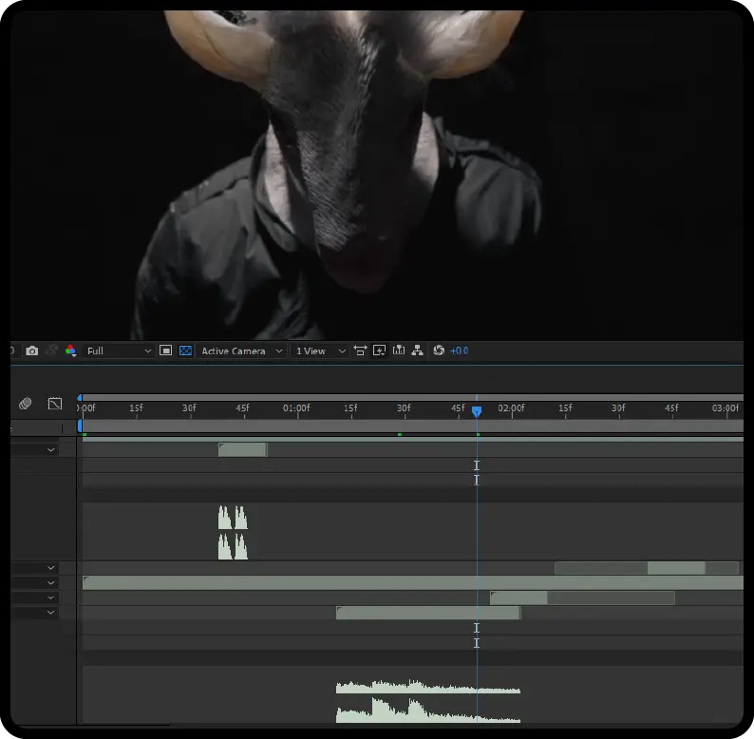Screen dimensions: 754x739
Task: Click the pixel aspect ratio correction icon
Action: pyautogui.click(x=360, y=351)
